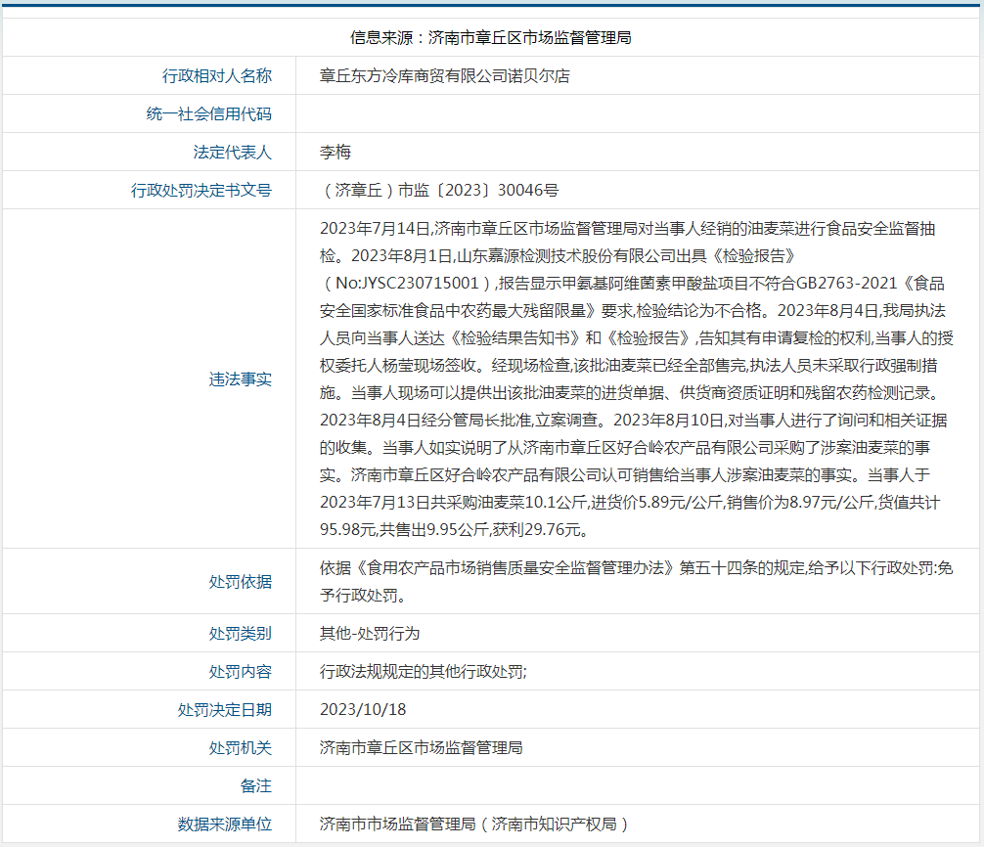Click the 违法事实 label
984x847 pixels.
241,379
